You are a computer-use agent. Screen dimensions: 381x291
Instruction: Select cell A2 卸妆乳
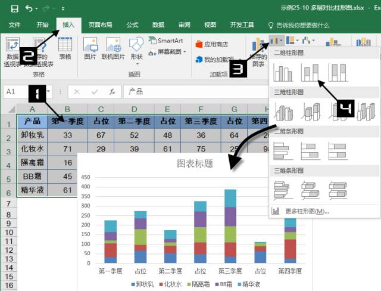tap(32, 135)
